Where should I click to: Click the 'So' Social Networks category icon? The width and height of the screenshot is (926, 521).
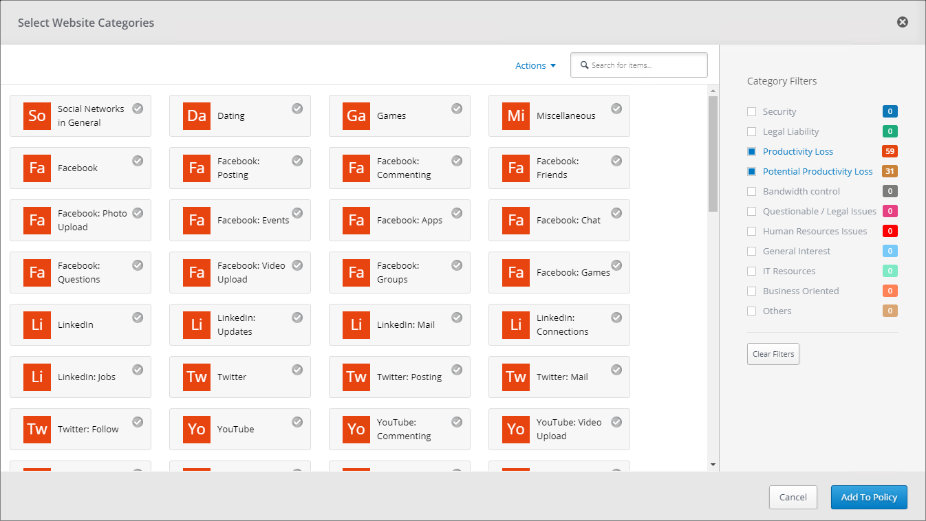coord(37,115)
